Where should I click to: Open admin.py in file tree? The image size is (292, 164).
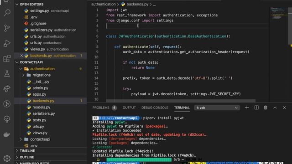[x=40, y=88]
